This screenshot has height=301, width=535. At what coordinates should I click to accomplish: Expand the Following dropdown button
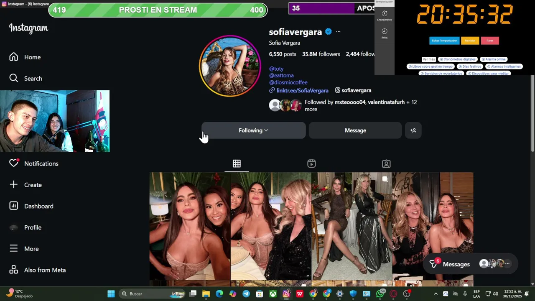254,130
